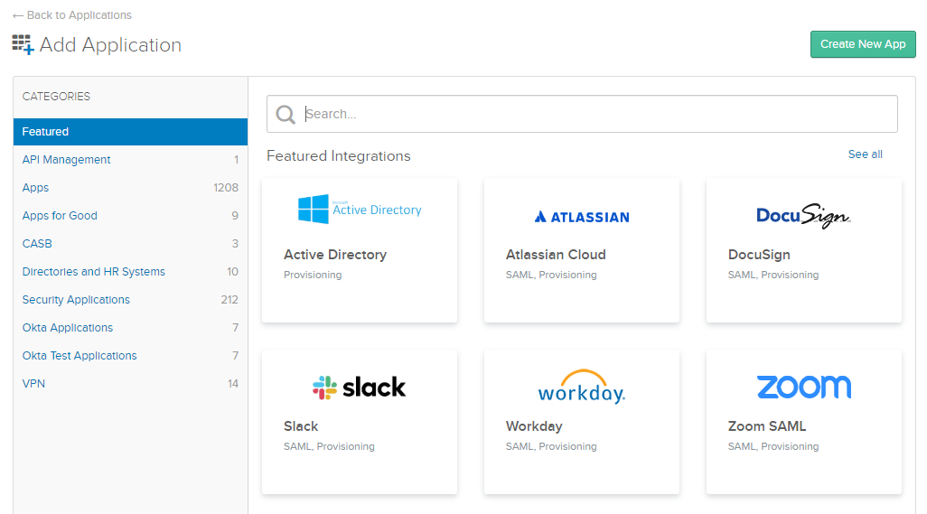927x514 pixels.
Task: Click the Zoom logo
Action: tap(803, 387)
